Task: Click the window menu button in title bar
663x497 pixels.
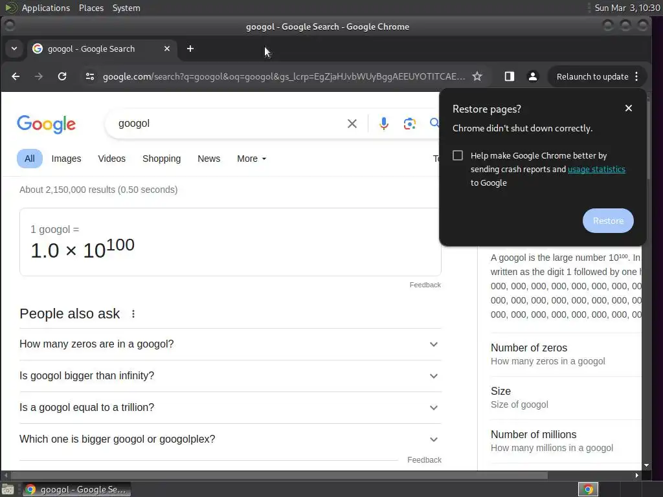Action: (x=10, y=26)
